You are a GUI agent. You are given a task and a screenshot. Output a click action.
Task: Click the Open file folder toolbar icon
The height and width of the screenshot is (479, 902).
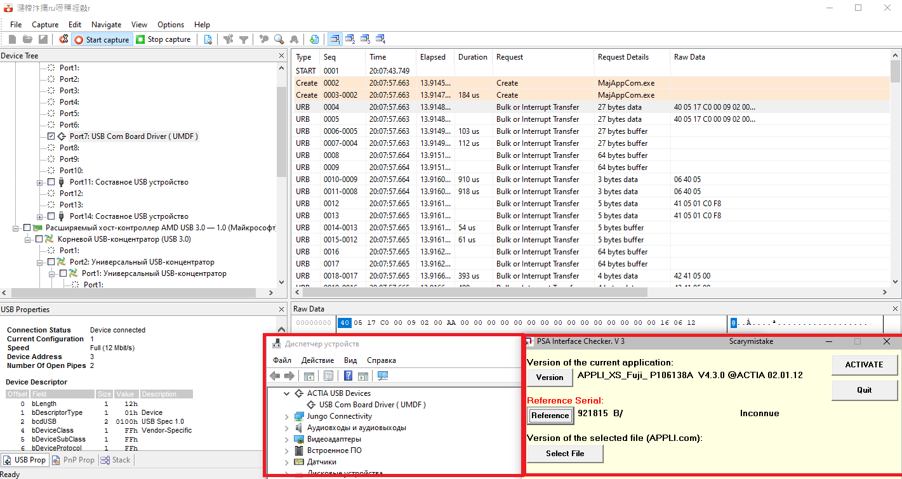coord(27,39)
